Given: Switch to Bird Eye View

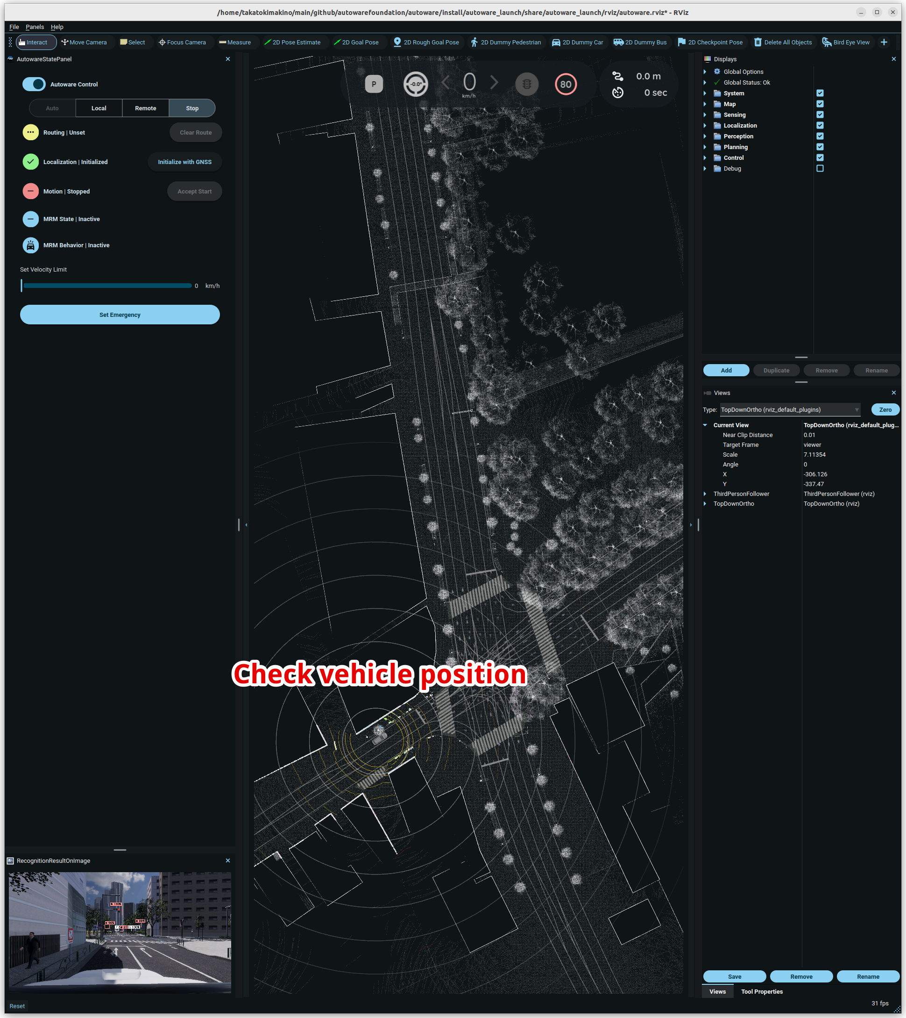Looking at the screenshot, I should pos(846,43).
